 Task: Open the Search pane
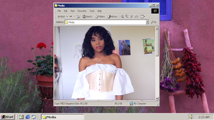point(87,17)
